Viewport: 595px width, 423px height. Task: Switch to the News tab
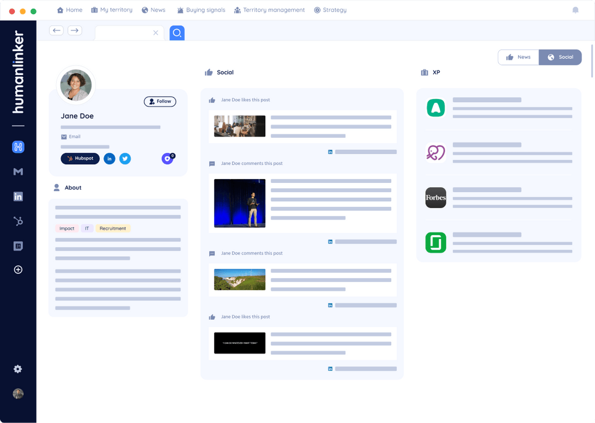pyautogui.click(x=518, y=57)
